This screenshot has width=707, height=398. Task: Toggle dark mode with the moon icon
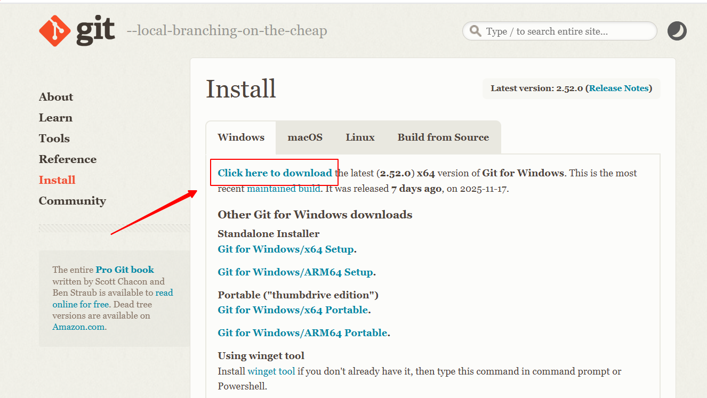(677, 31)
